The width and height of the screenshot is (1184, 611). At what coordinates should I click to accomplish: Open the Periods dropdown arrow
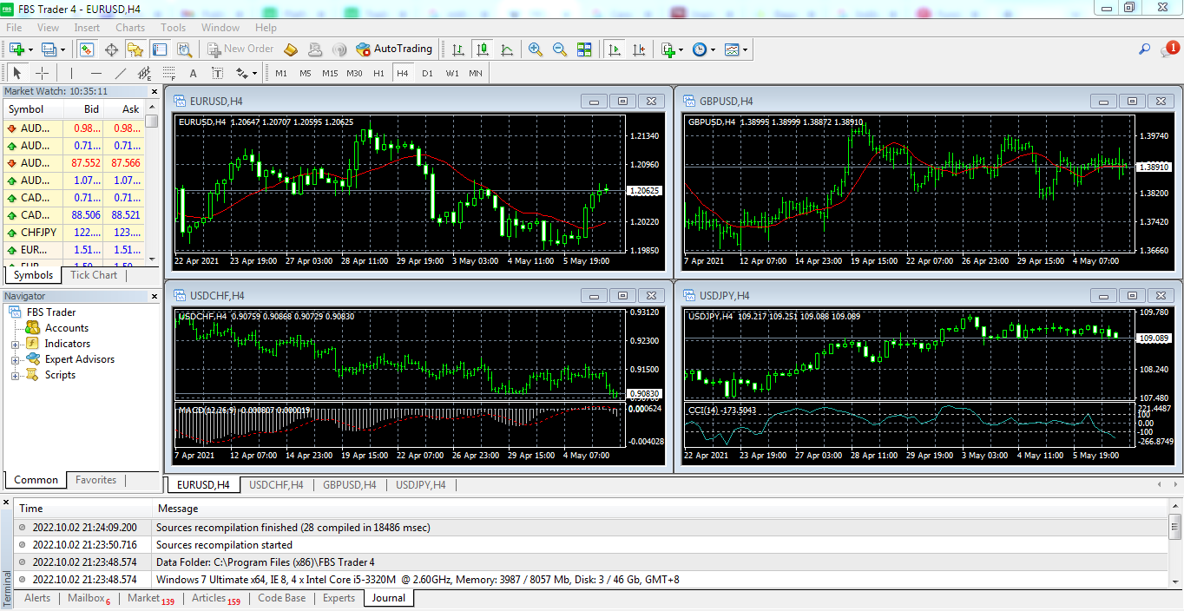point(714,49)
